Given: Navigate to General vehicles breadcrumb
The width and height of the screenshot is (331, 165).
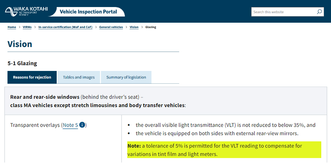Looking at the screenshot, I should point(111,27).
